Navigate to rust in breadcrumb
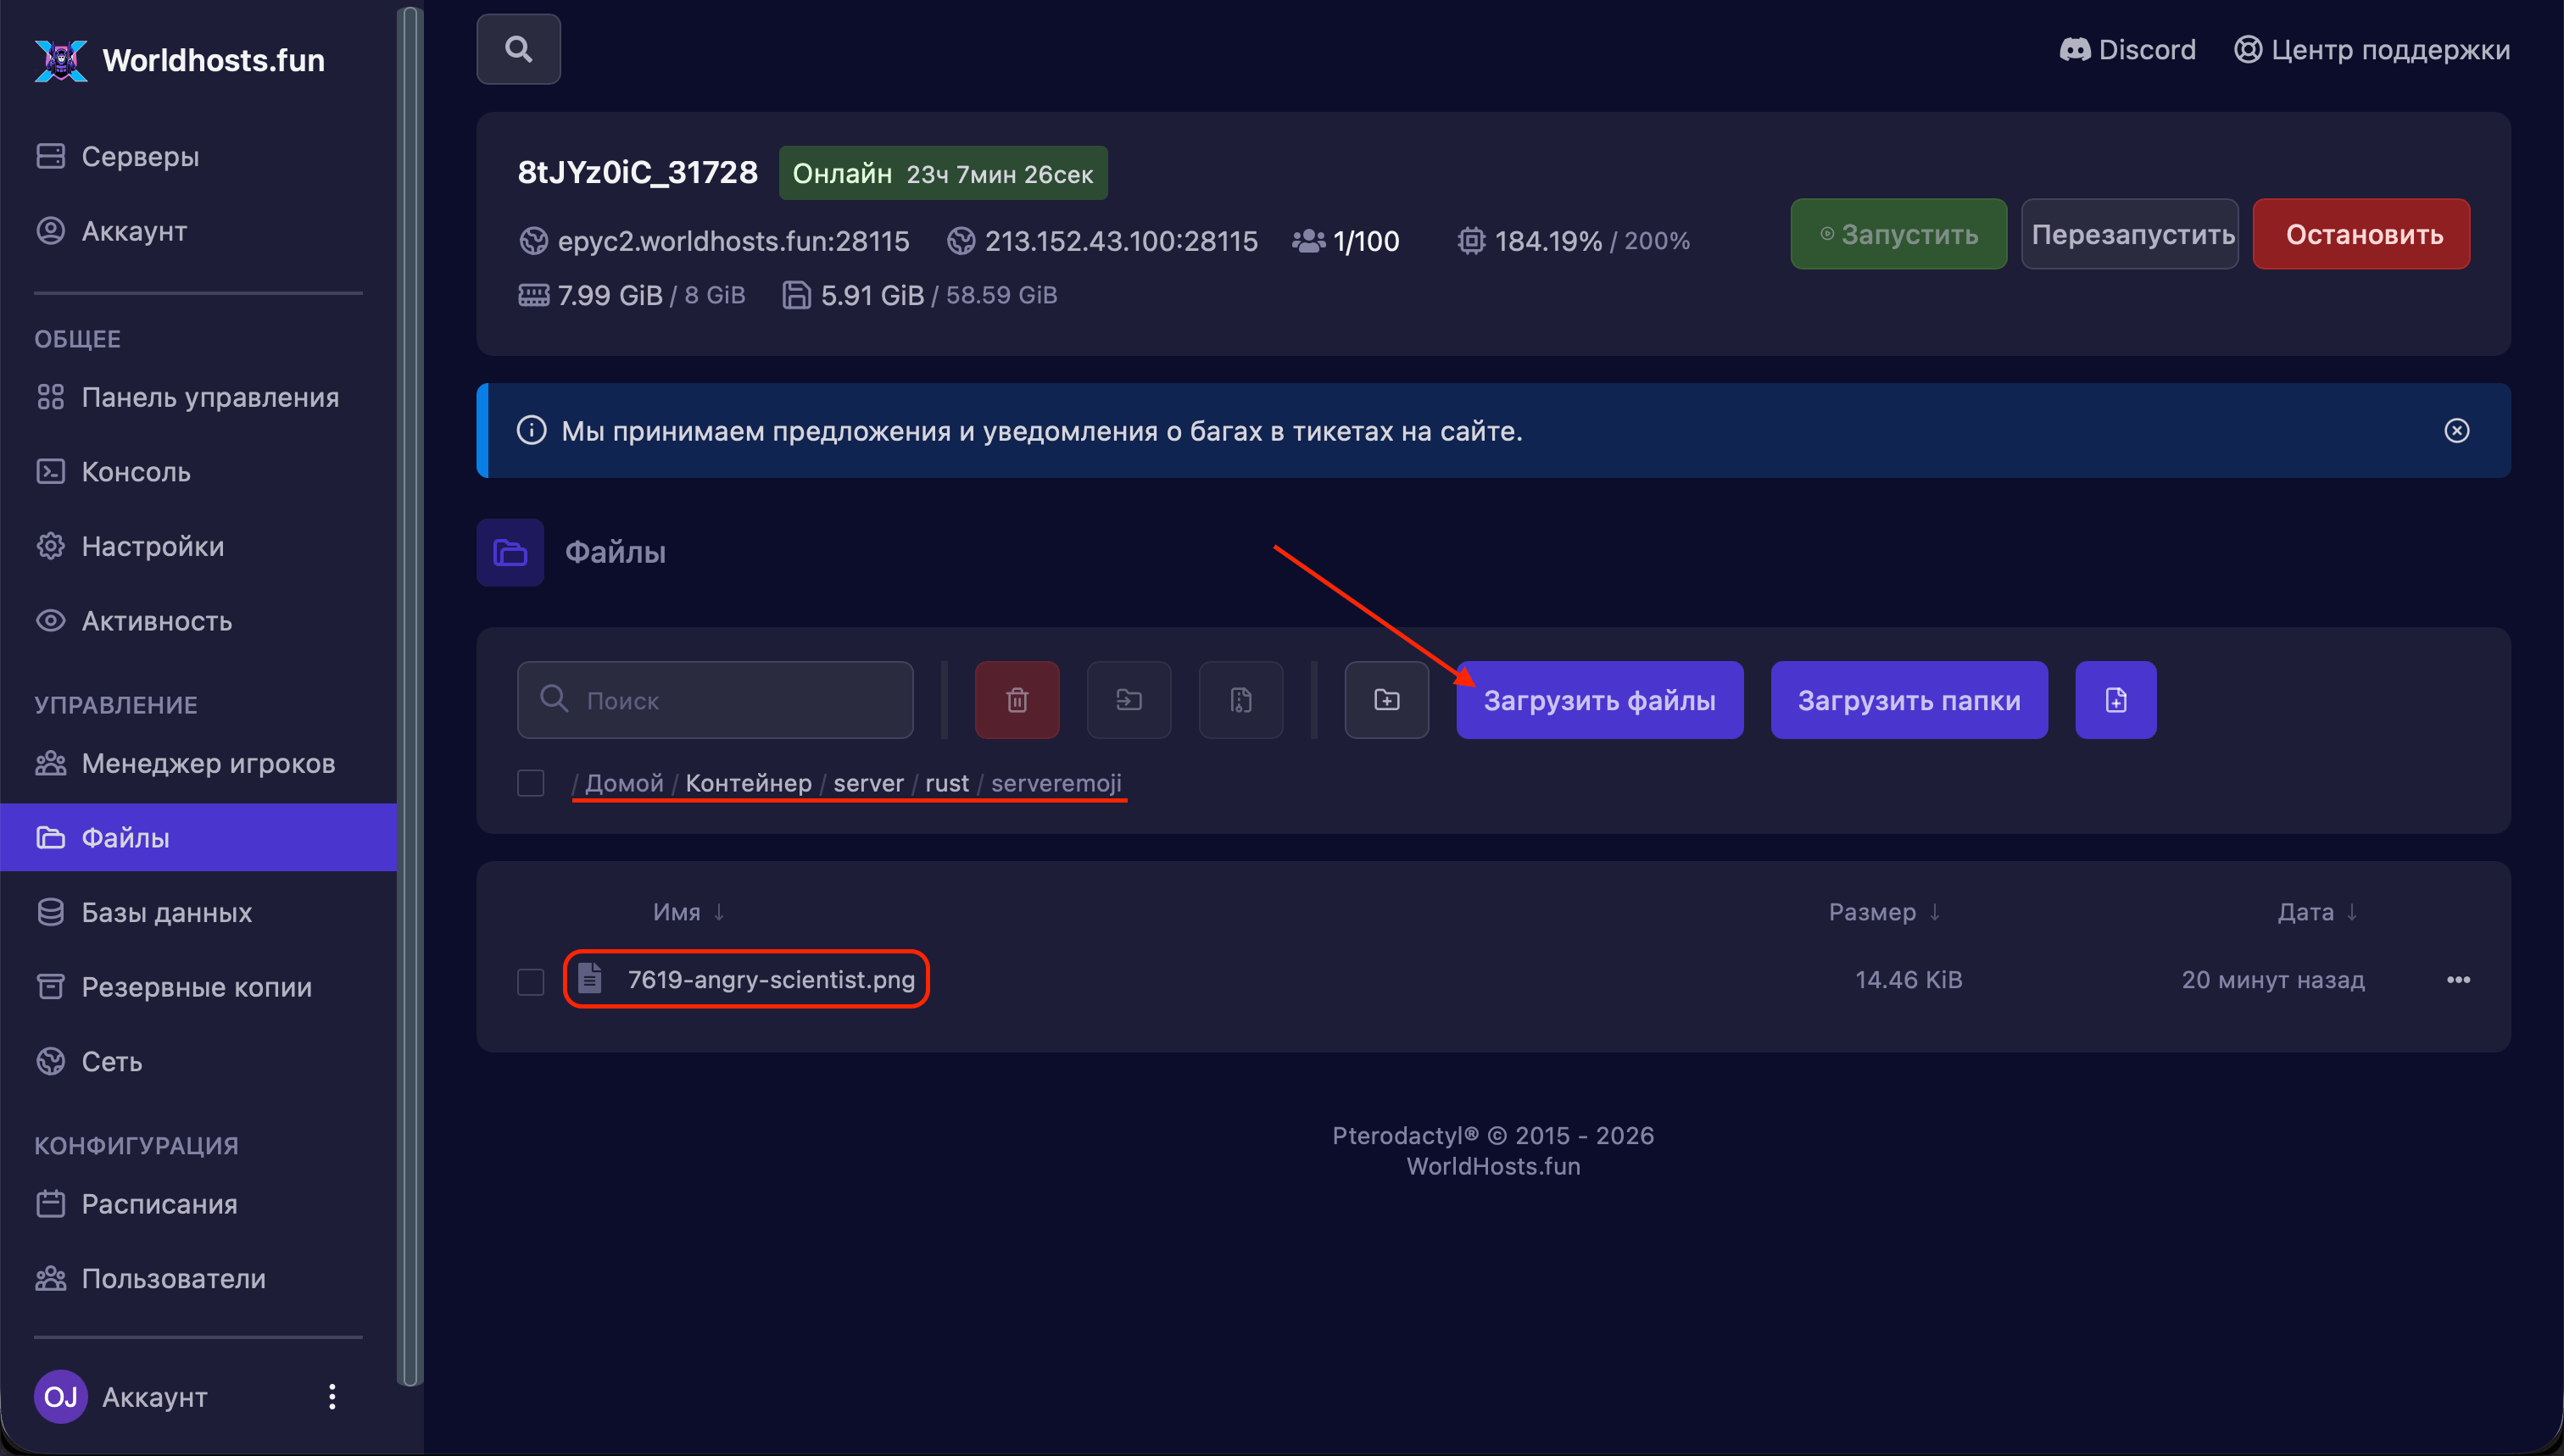Image resolution: width=2564 pixels, height=1456 pixels. (x=947, y=783)
